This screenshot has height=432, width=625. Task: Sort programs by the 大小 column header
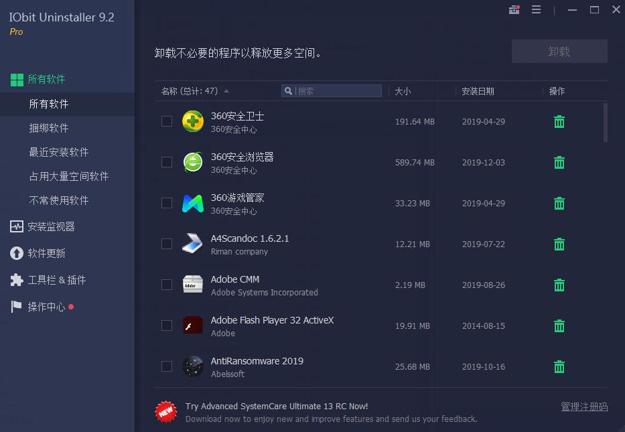[403, 90]
